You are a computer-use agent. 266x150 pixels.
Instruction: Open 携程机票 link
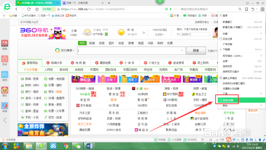pos(85,130)
